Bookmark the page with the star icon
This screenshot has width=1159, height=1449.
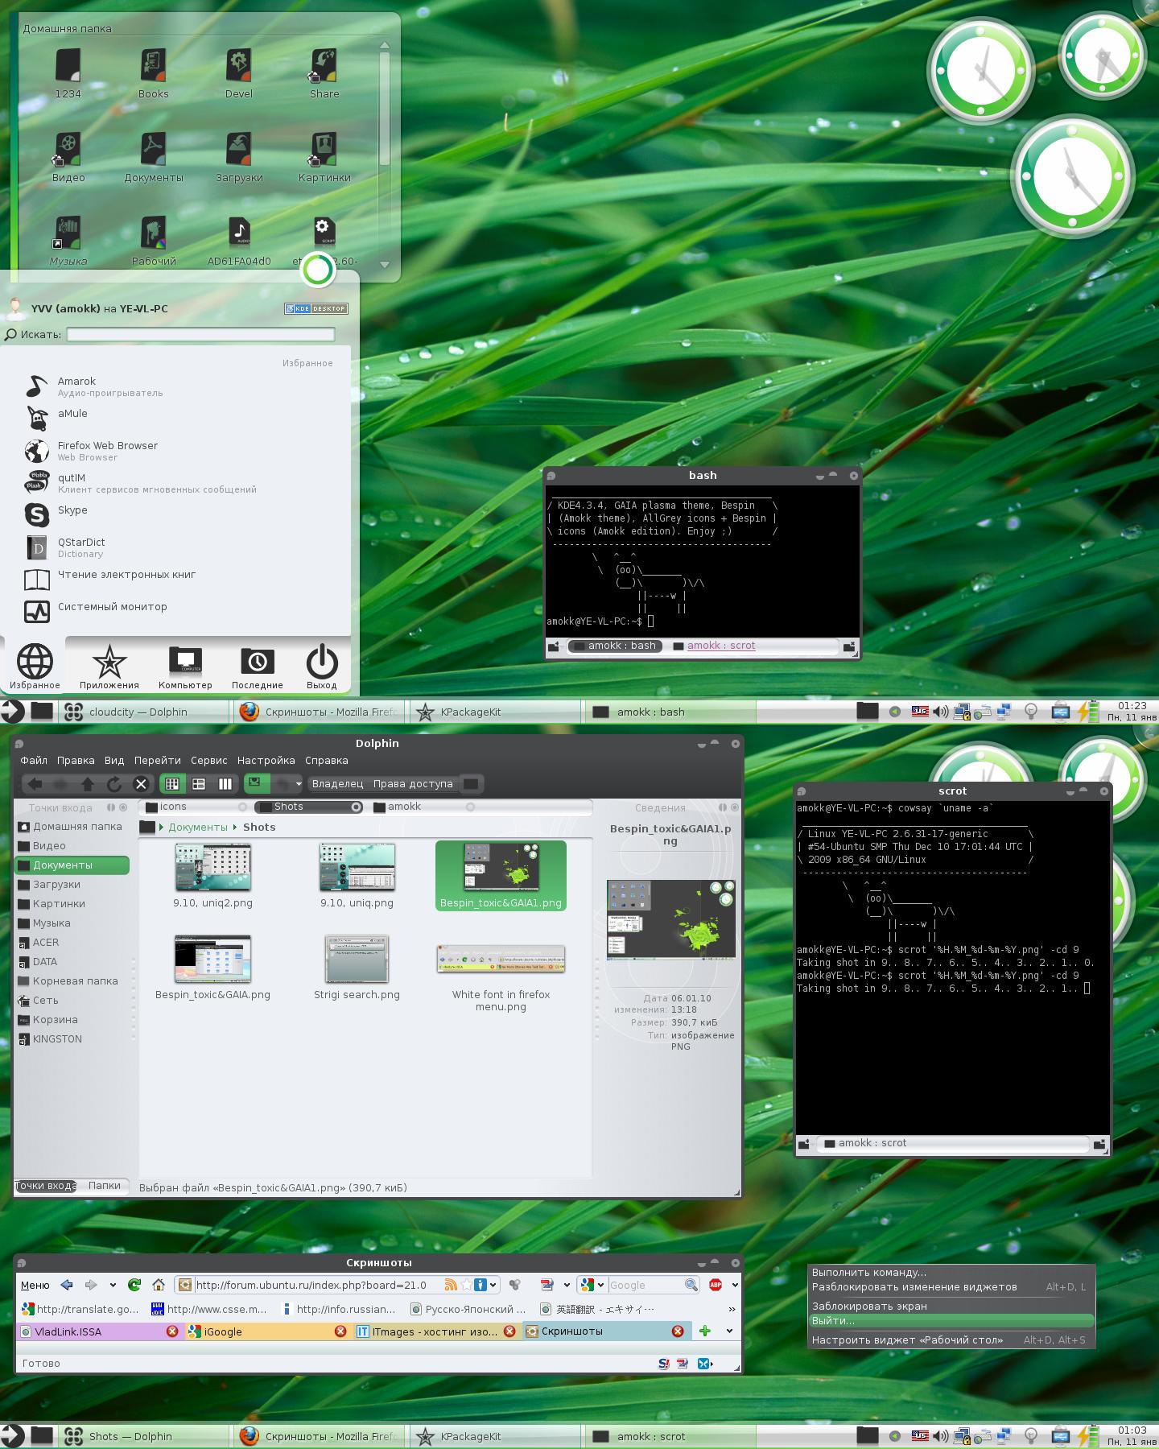click(466, 1285)
